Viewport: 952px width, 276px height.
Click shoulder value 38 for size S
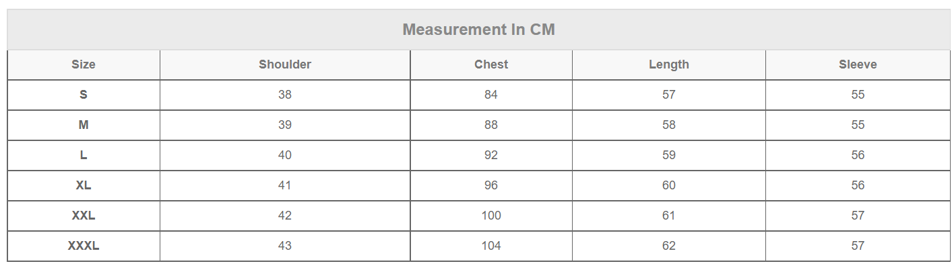[x=285, y=95]
